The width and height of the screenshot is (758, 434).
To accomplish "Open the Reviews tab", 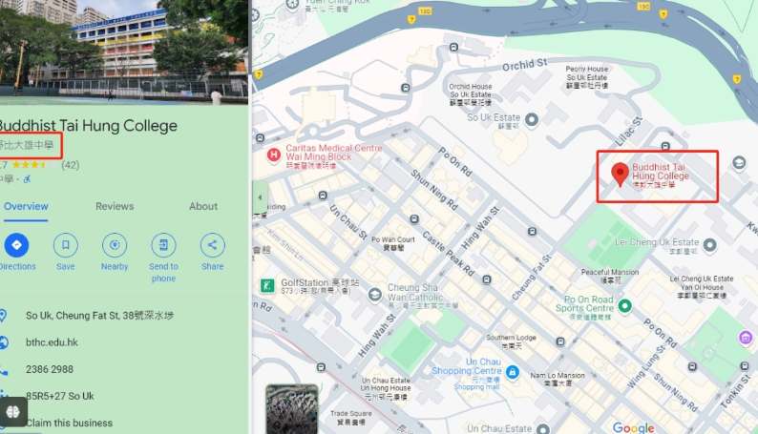I will (115, 206).
